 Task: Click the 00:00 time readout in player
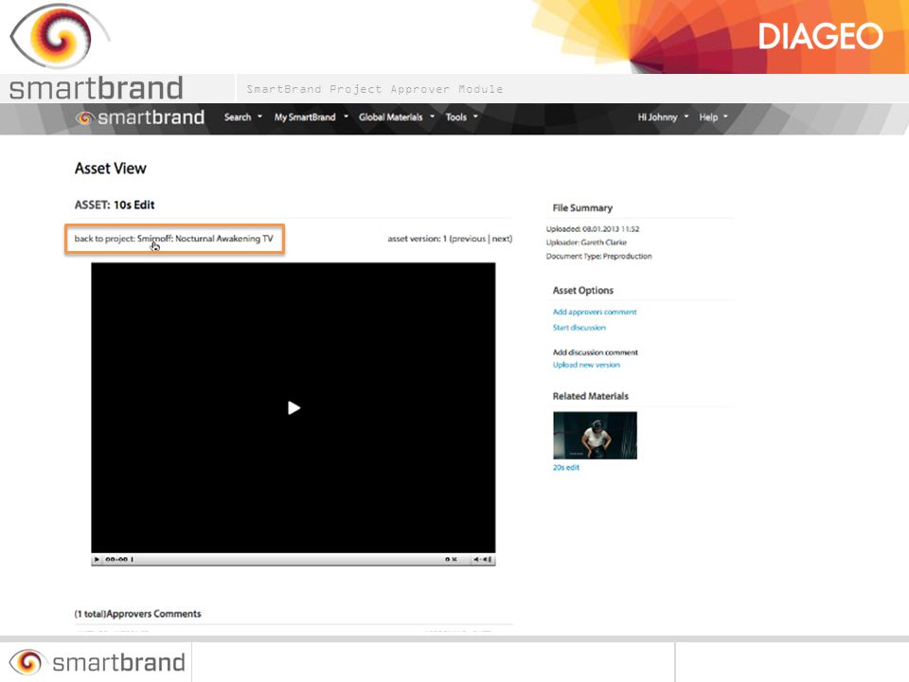click(116, 560)
